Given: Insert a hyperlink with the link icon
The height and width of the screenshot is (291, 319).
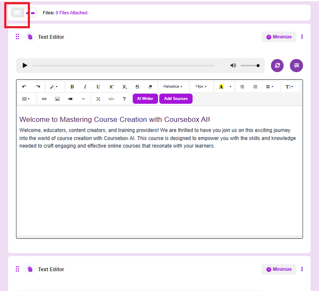Looking at the screenshot, I should pos(44,99).
